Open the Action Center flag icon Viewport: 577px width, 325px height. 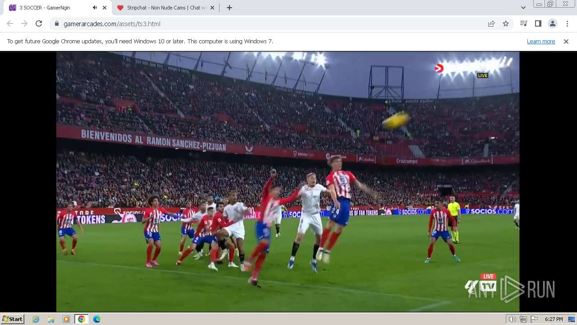(534, 319)
